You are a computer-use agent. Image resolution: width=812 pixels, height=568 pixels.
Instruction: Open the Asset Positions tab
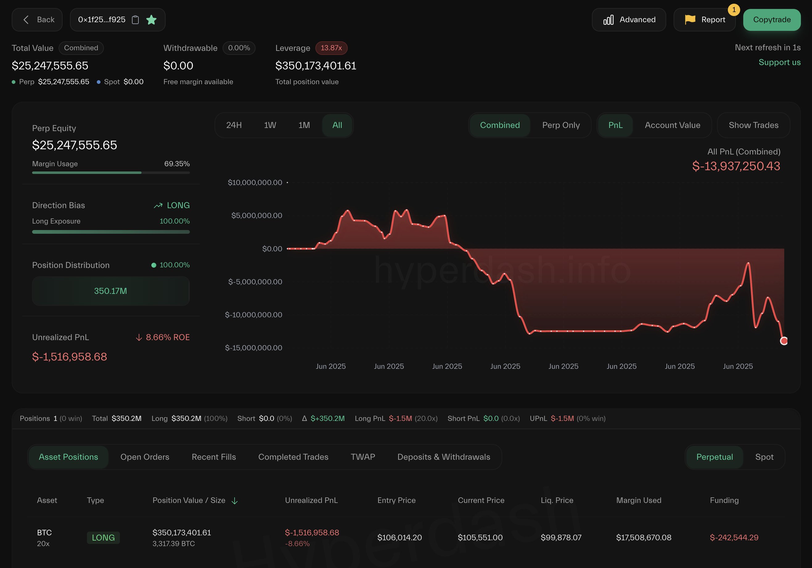pos(68,457)
